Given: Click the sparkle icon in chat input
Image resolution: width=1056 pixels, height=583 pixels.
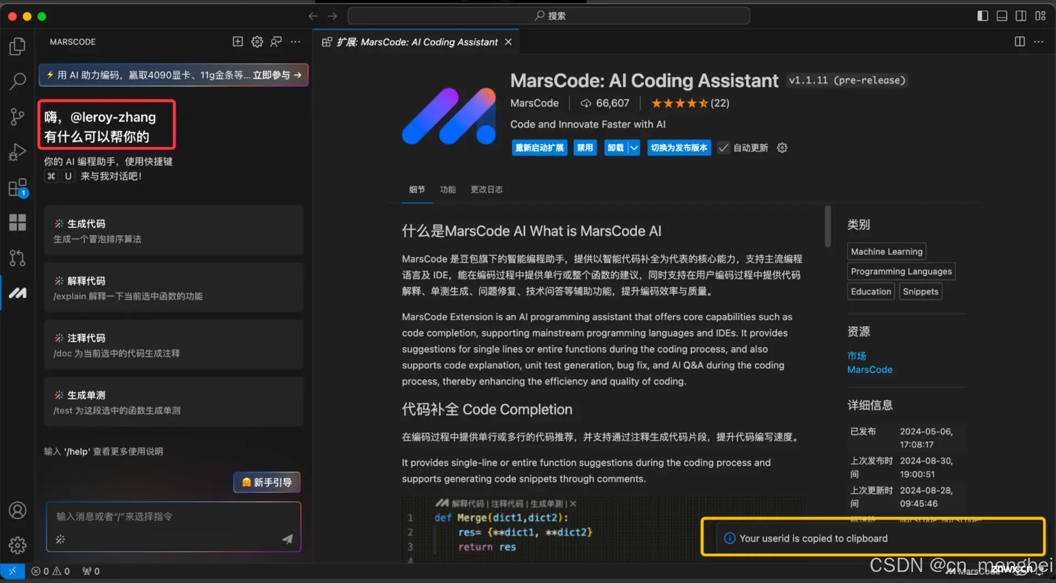Looking at the screenshot, I should pyautogui.click(x=60, y=539).
